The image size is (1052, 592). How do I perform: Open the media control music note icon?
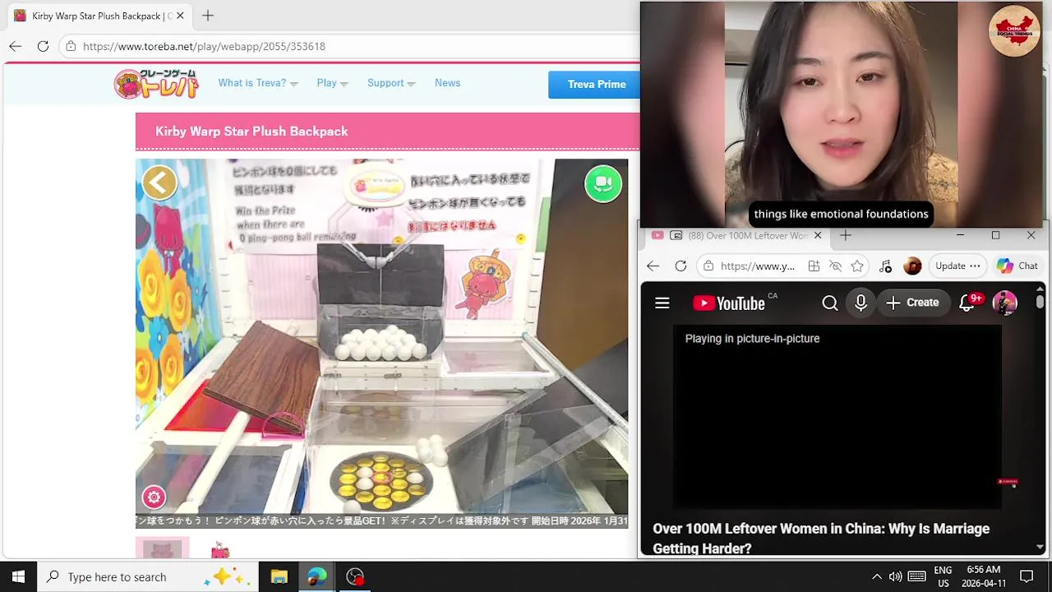click(x=885, y=266)
